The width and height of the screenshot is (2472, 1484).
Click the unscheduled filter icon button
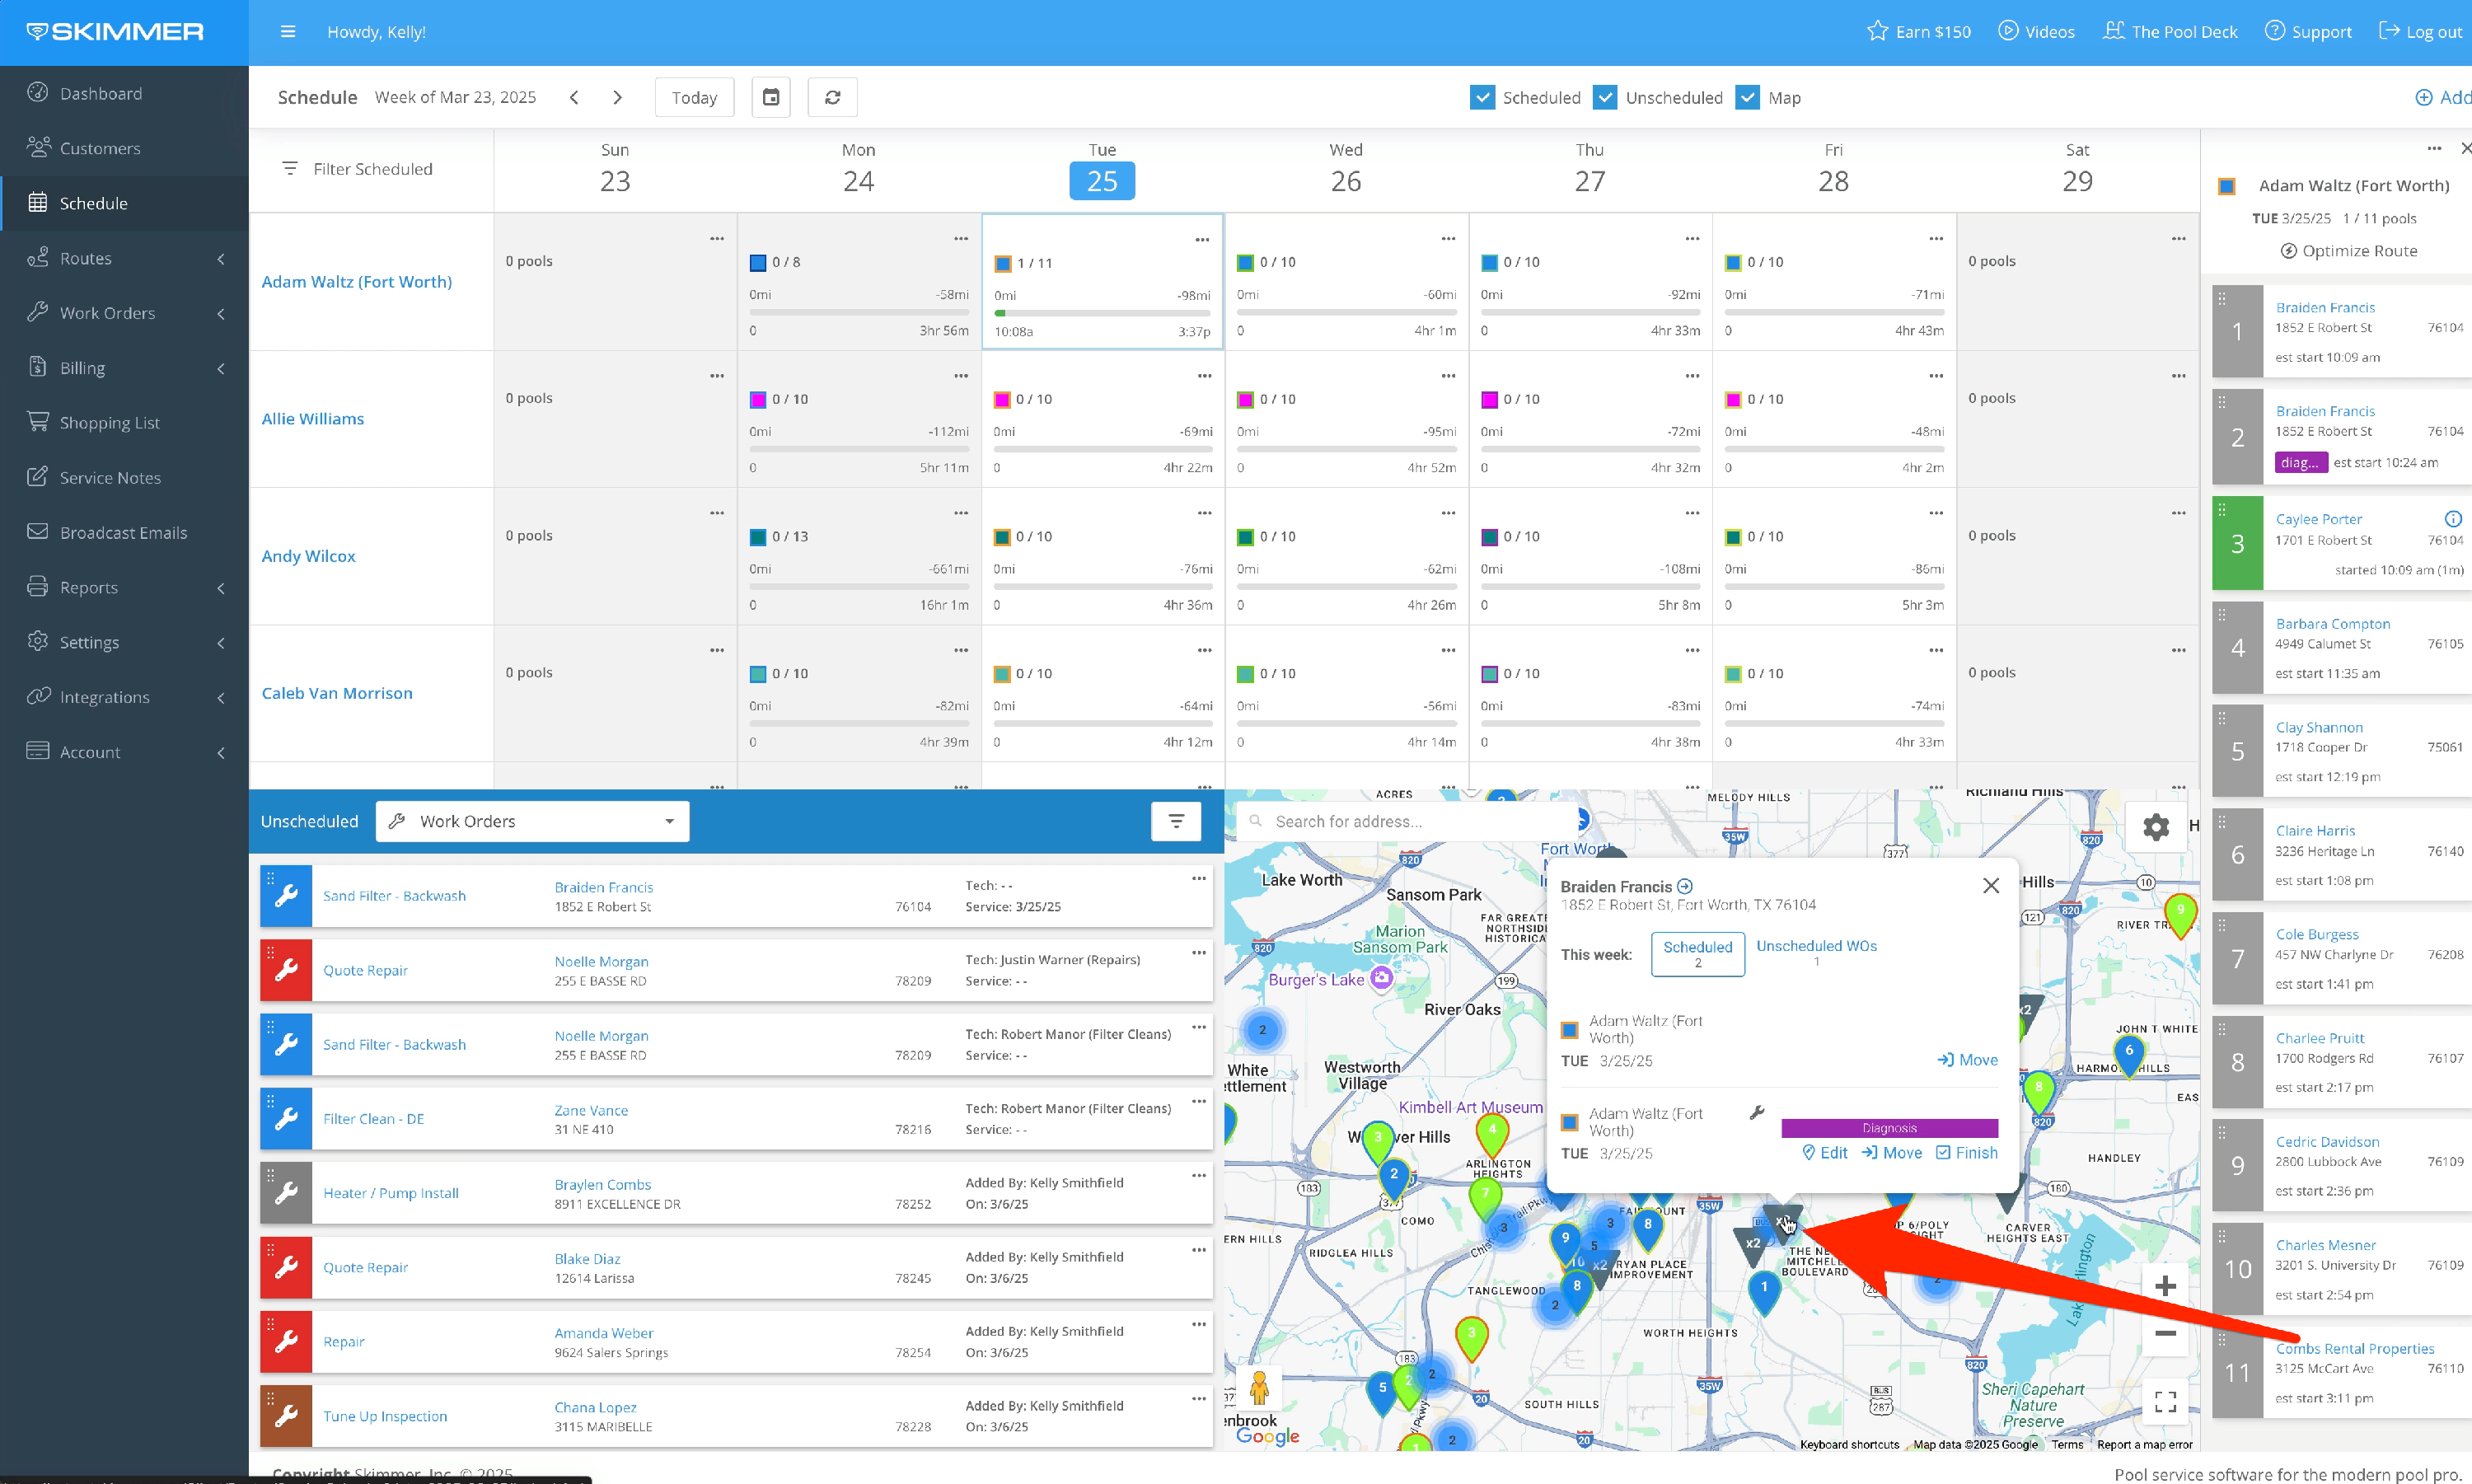point(1176,821)
